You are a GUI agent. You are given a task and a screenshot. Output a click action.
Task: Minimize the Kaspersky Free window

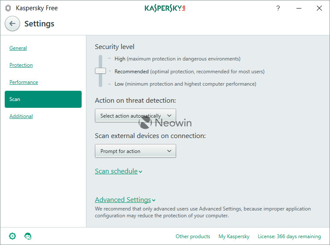tap(299, 8)
